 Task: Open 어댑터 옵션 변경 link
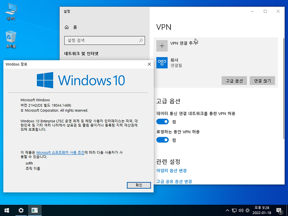(171, 171)
